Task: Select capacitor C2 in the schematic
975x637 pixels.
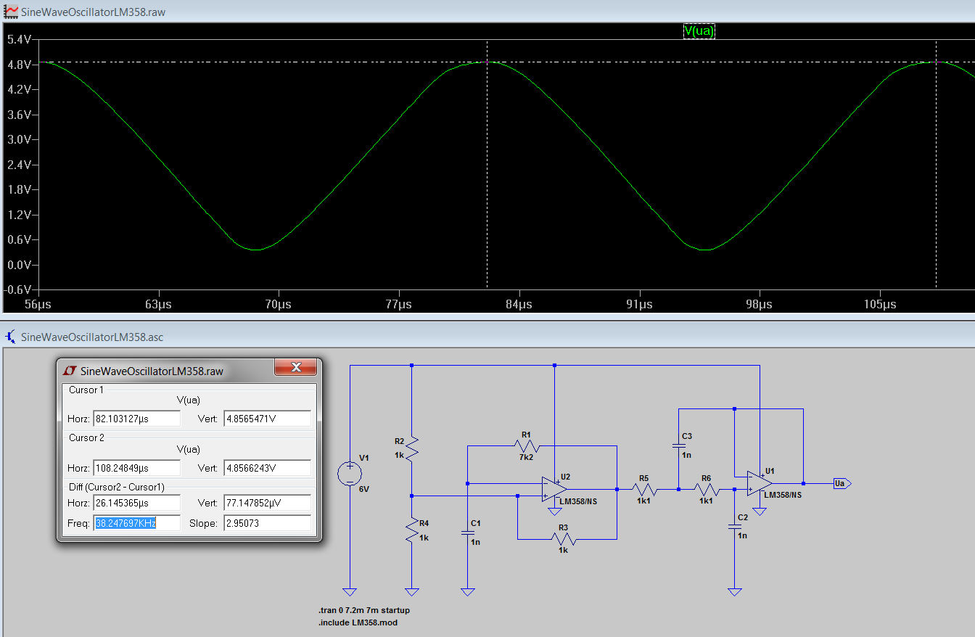Action: tap(735, 527)
